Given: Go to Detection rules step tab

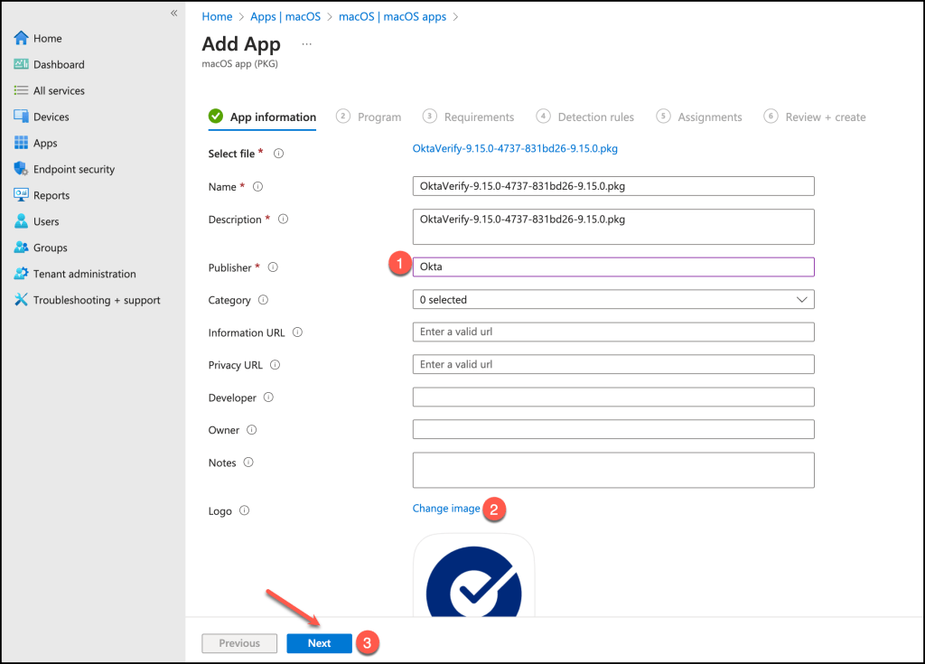Looking at the screenshot, I should click(585, 117).
